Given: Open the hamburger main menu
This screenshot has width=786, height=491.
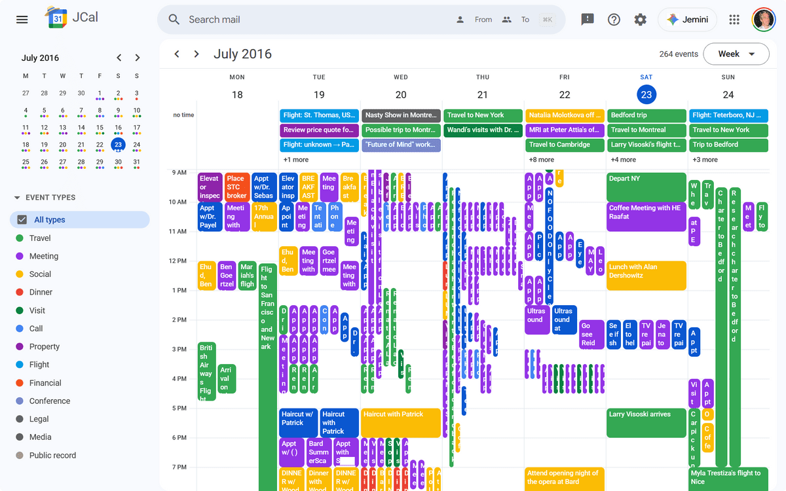Looking at the screenshot, I should point(22,20).
